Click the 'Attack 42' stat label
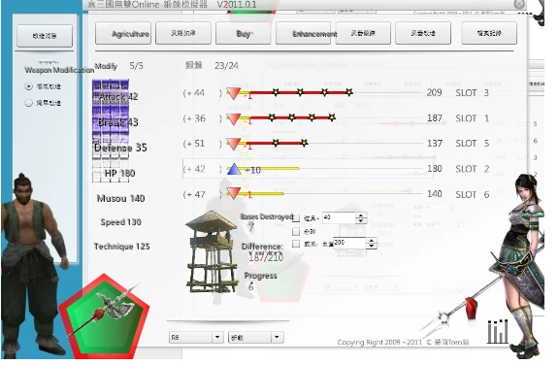Image resolution: width=559 pixels, height=365 pixels. coord(118,97)
